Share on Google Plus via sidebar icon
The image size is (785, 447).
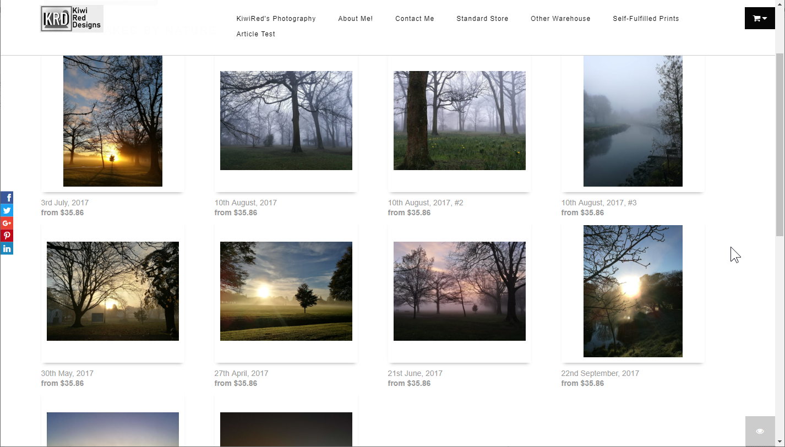(x=7, y=223)
